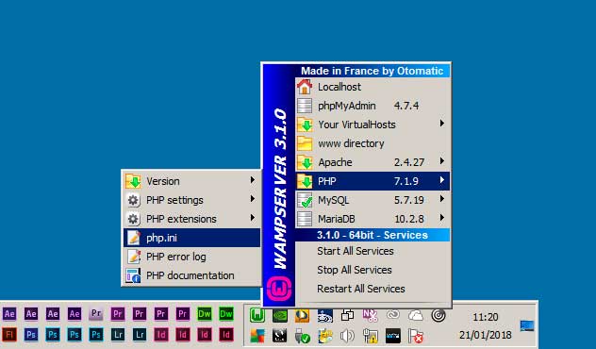
Task: Expand the Your VirtualHosts submenu arrow
Action: (441, 124)
